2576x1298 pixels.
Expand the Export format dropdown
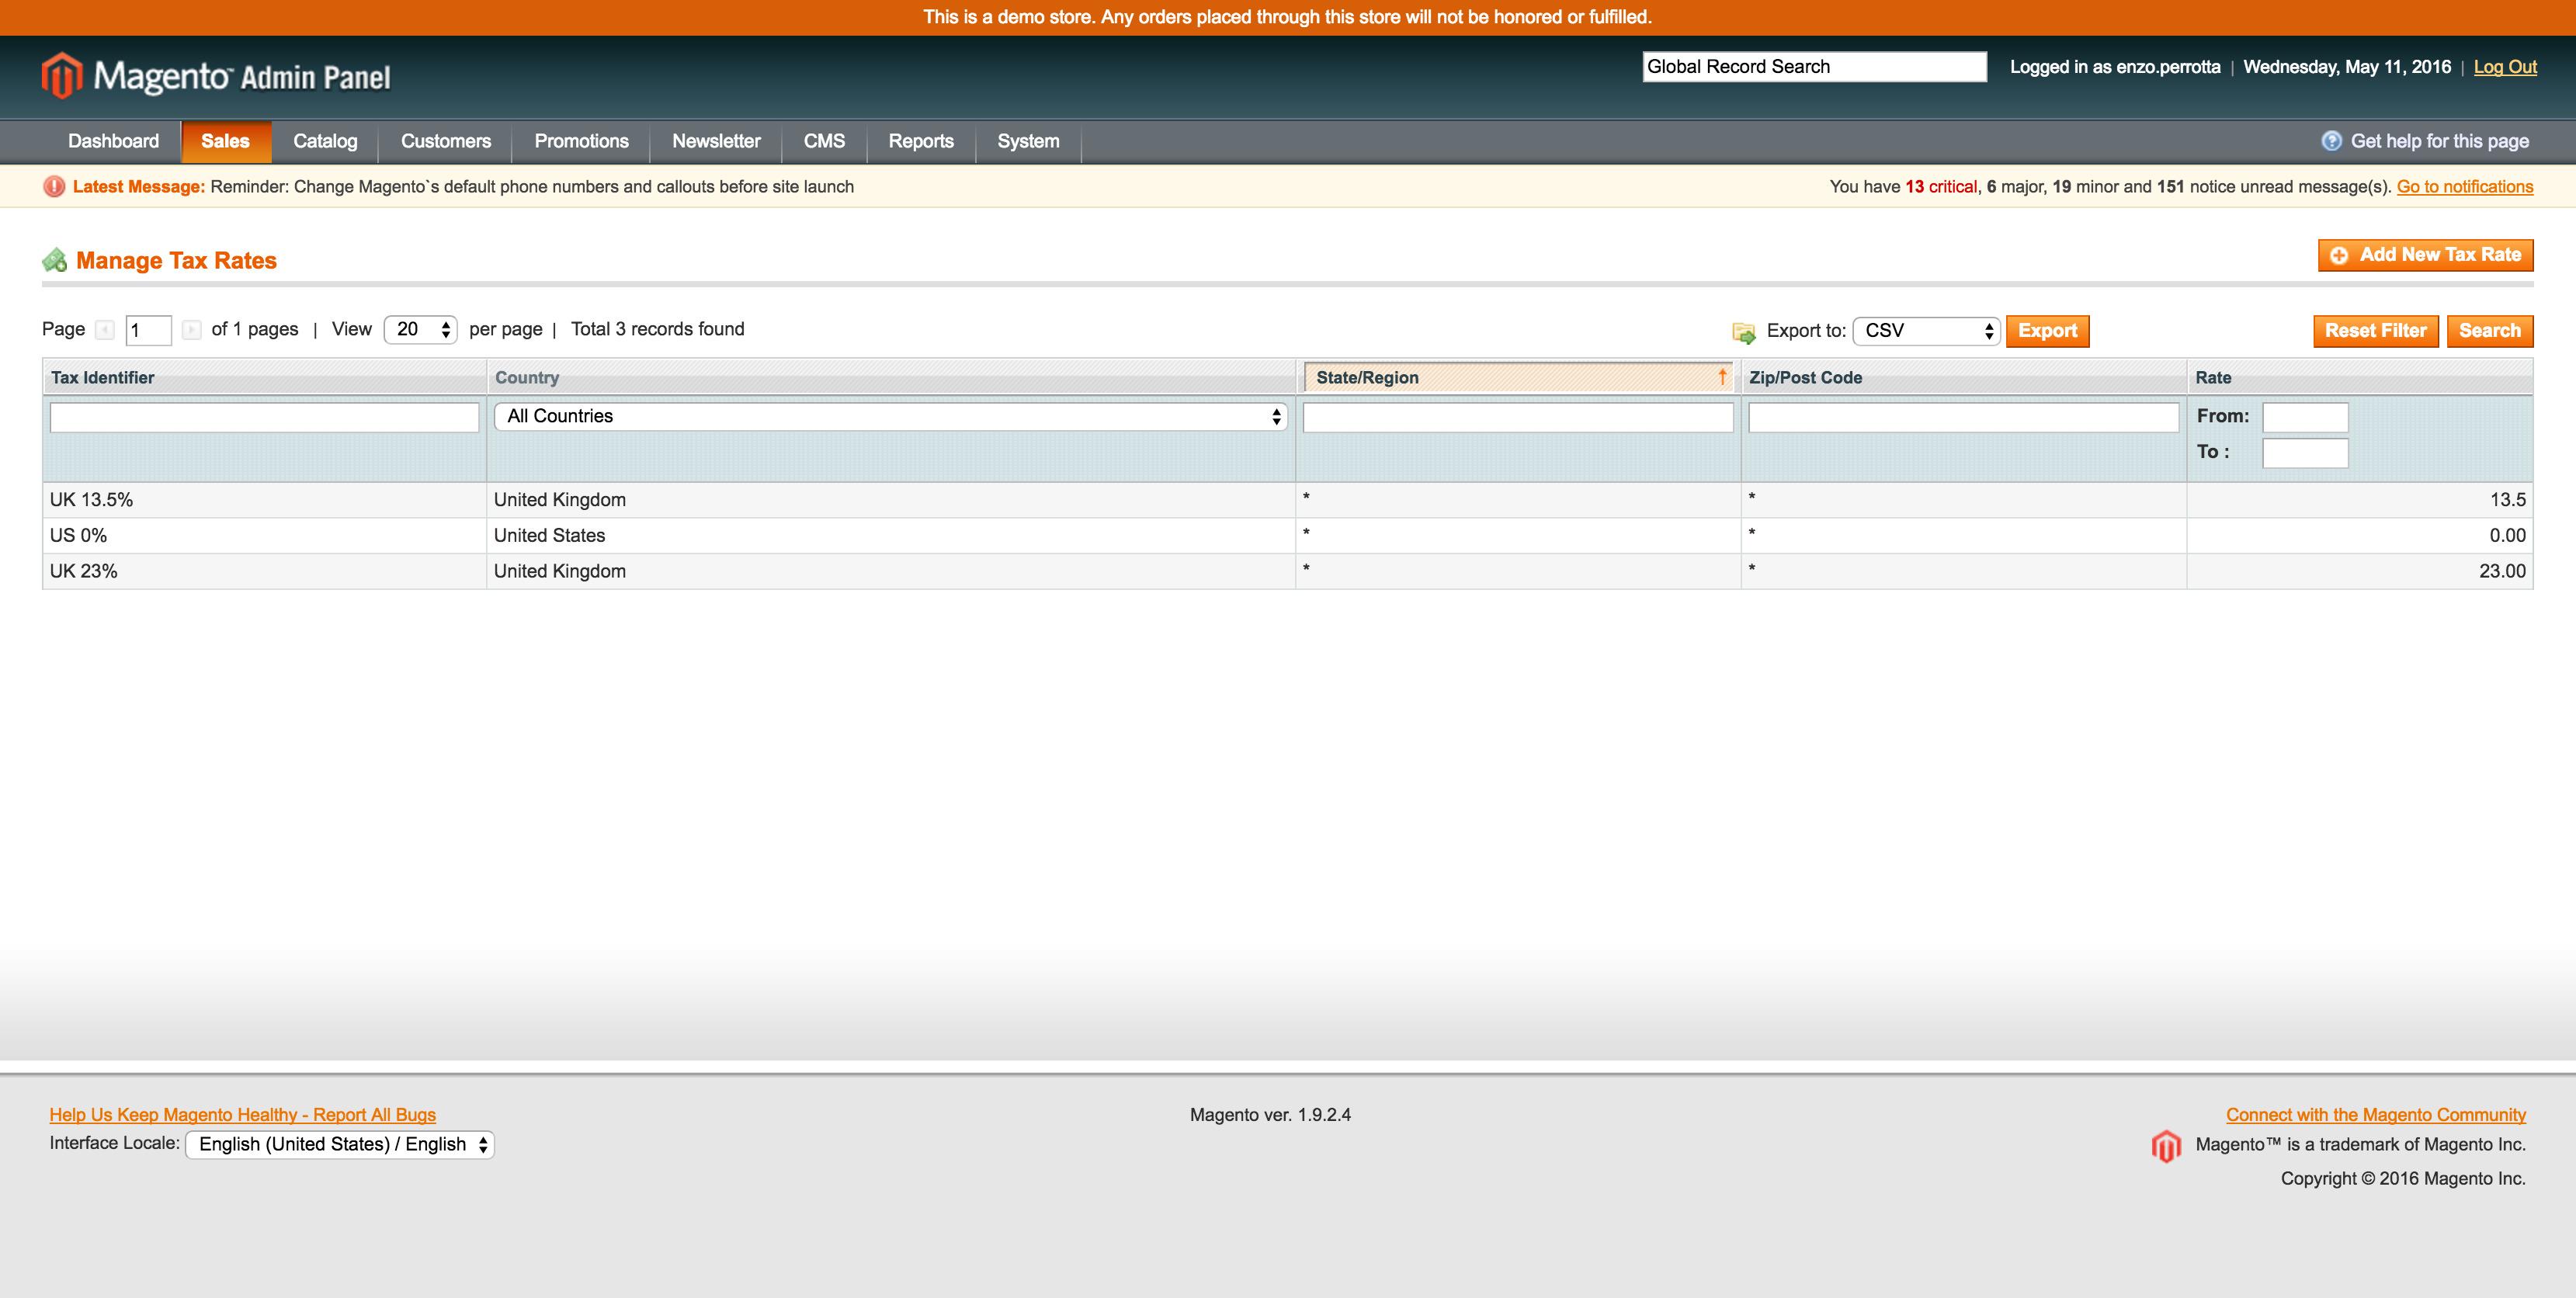point(1925,329)
